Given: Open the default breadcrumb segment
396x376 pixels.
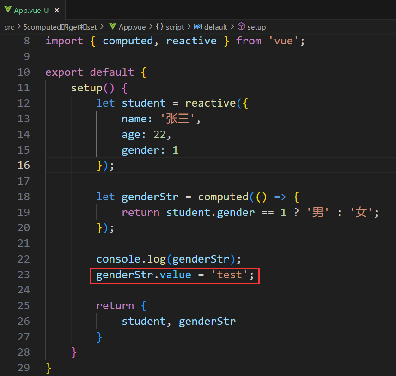Looking at the screenshot, I should [216, 27].
